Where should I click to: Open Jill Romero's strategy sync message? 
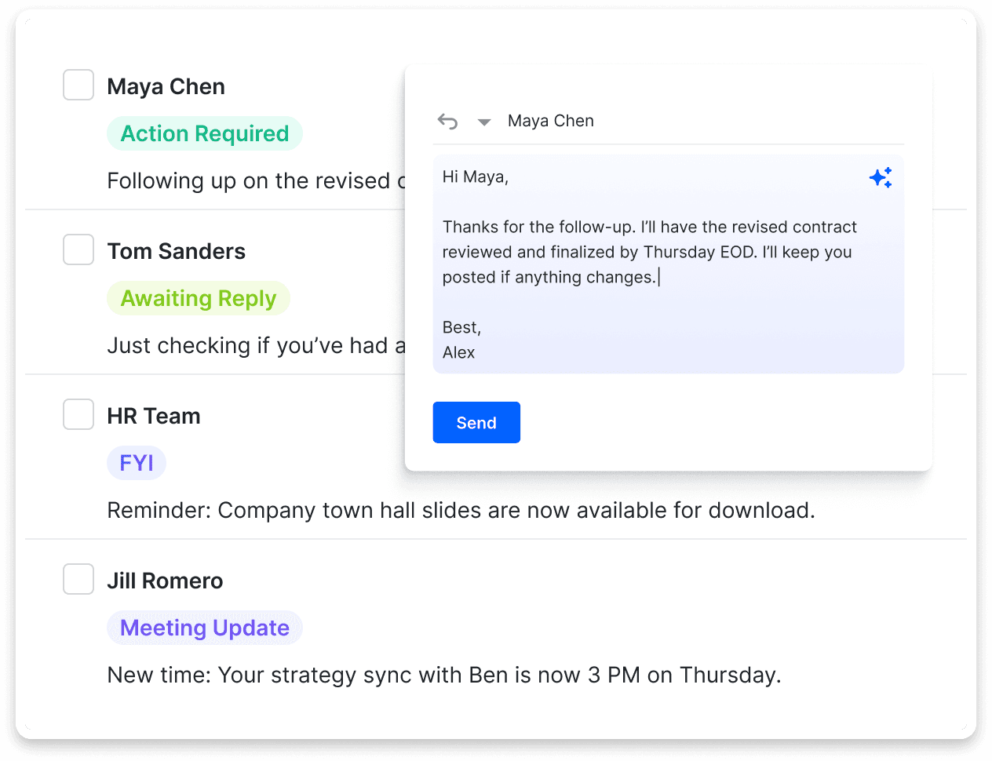443,675
